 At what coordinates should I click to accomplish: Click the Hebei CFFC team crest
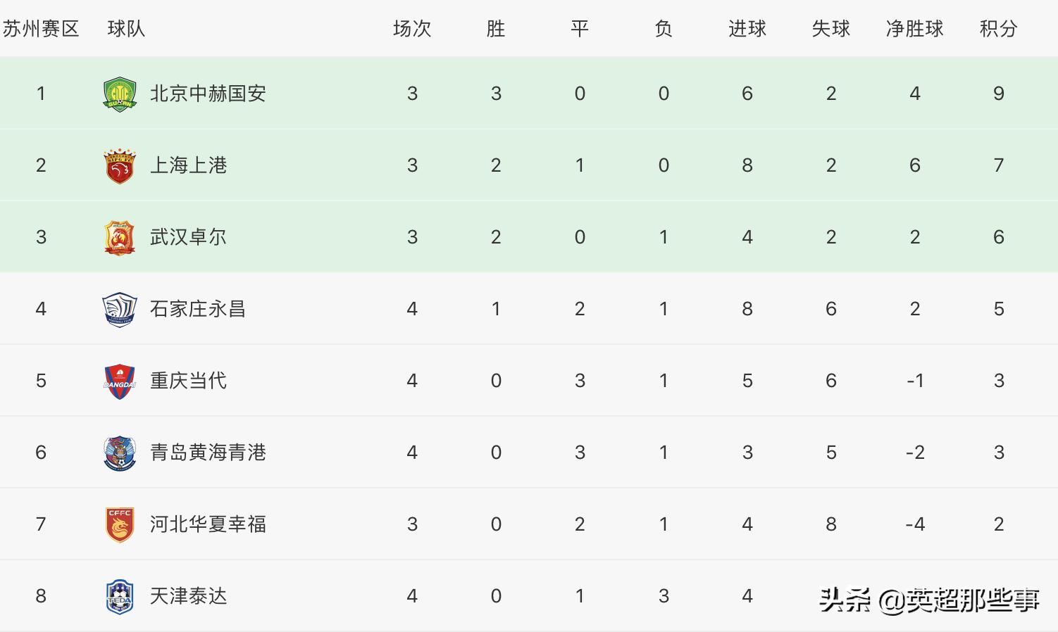[120, 525]
